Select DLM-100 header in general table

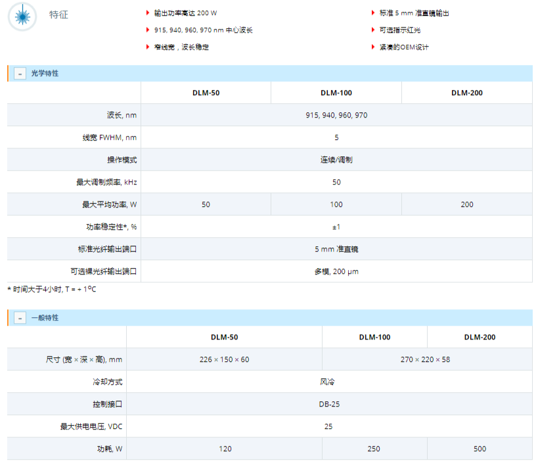click(x=374, y=338)
